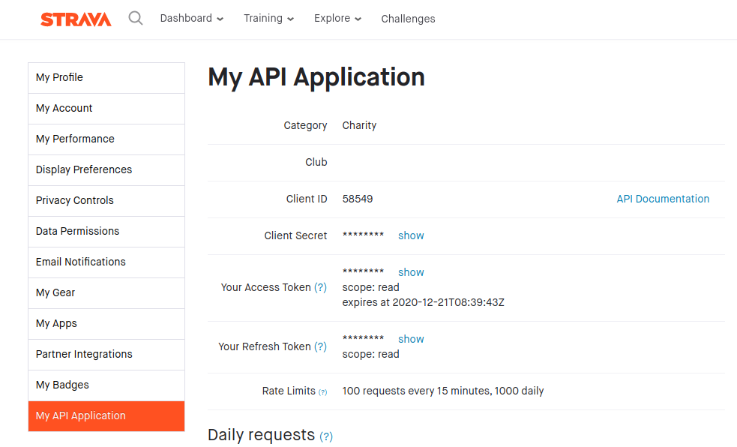
Task: Open the API Documentation link
Action: [x=663, y=199]
